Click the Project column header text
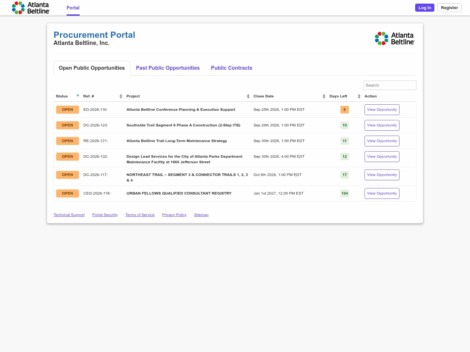470x352 pixels. pyautogui.click(x=133, y=96)
